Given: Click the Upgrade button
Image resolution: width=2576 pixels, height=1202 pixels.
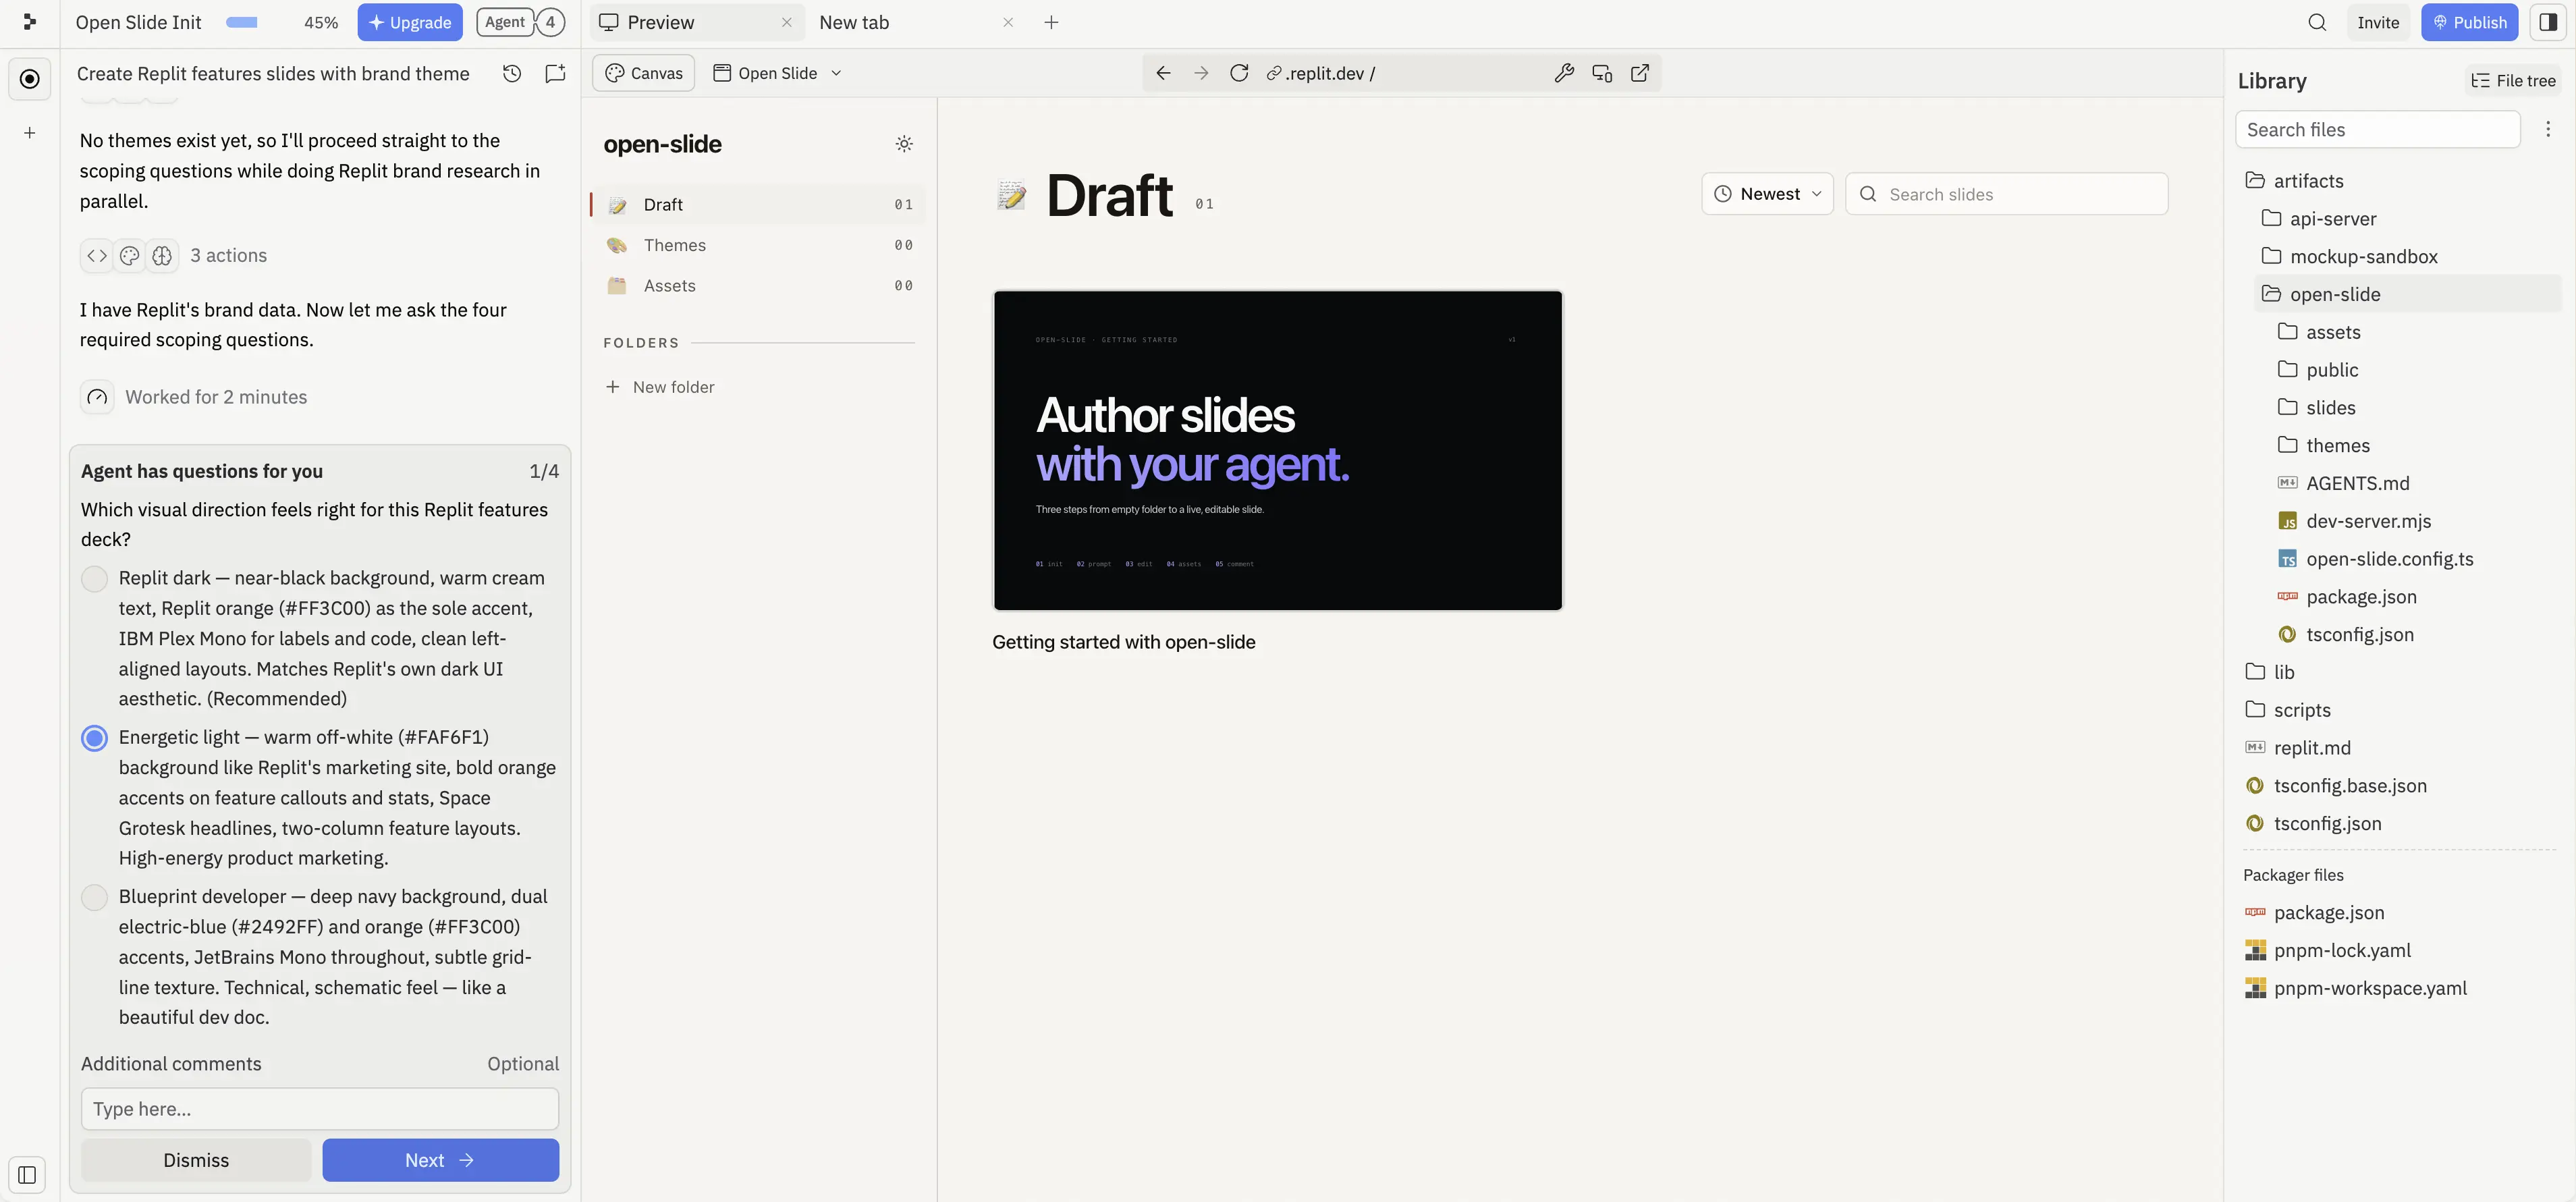Looking at the screenshot, I should (x=410, y=22).
